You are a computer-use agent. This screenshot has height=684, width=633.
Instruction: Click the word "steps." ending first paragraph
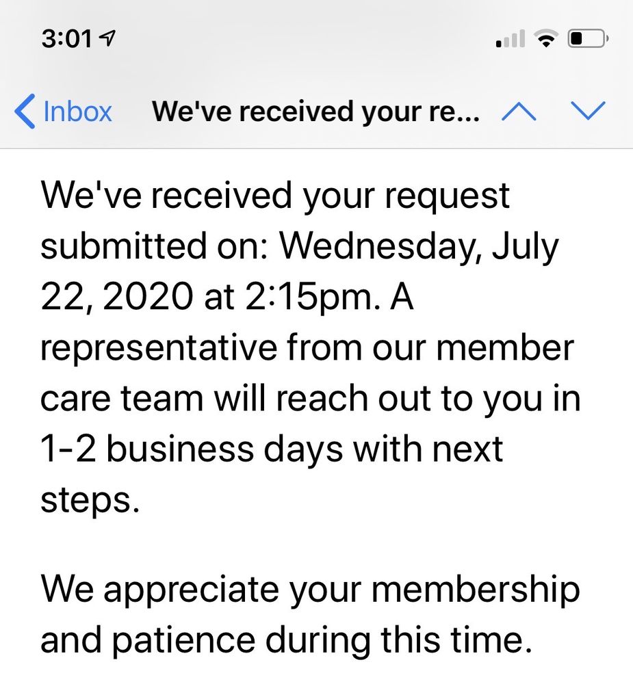[x=90, y=499]
